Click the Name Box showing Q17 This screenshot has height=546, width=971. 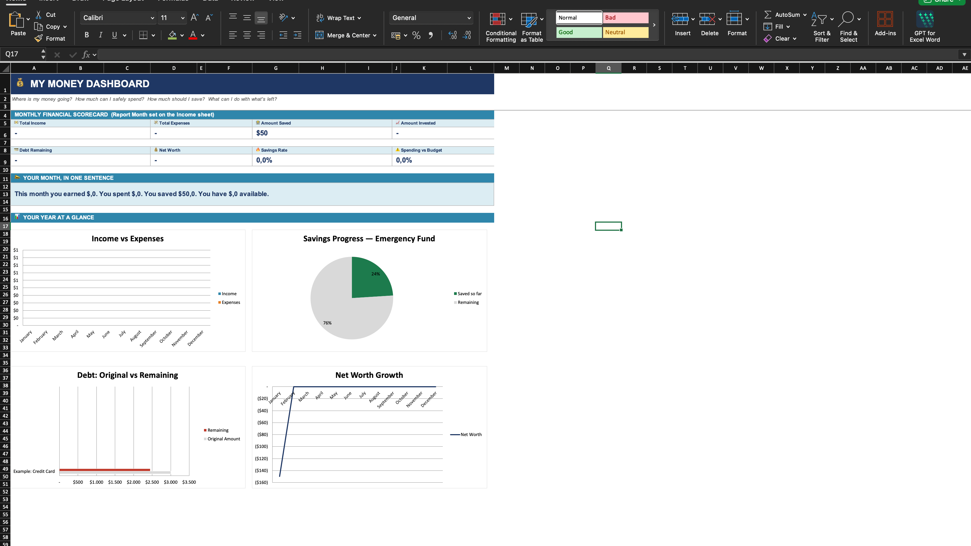coord(22,54)
